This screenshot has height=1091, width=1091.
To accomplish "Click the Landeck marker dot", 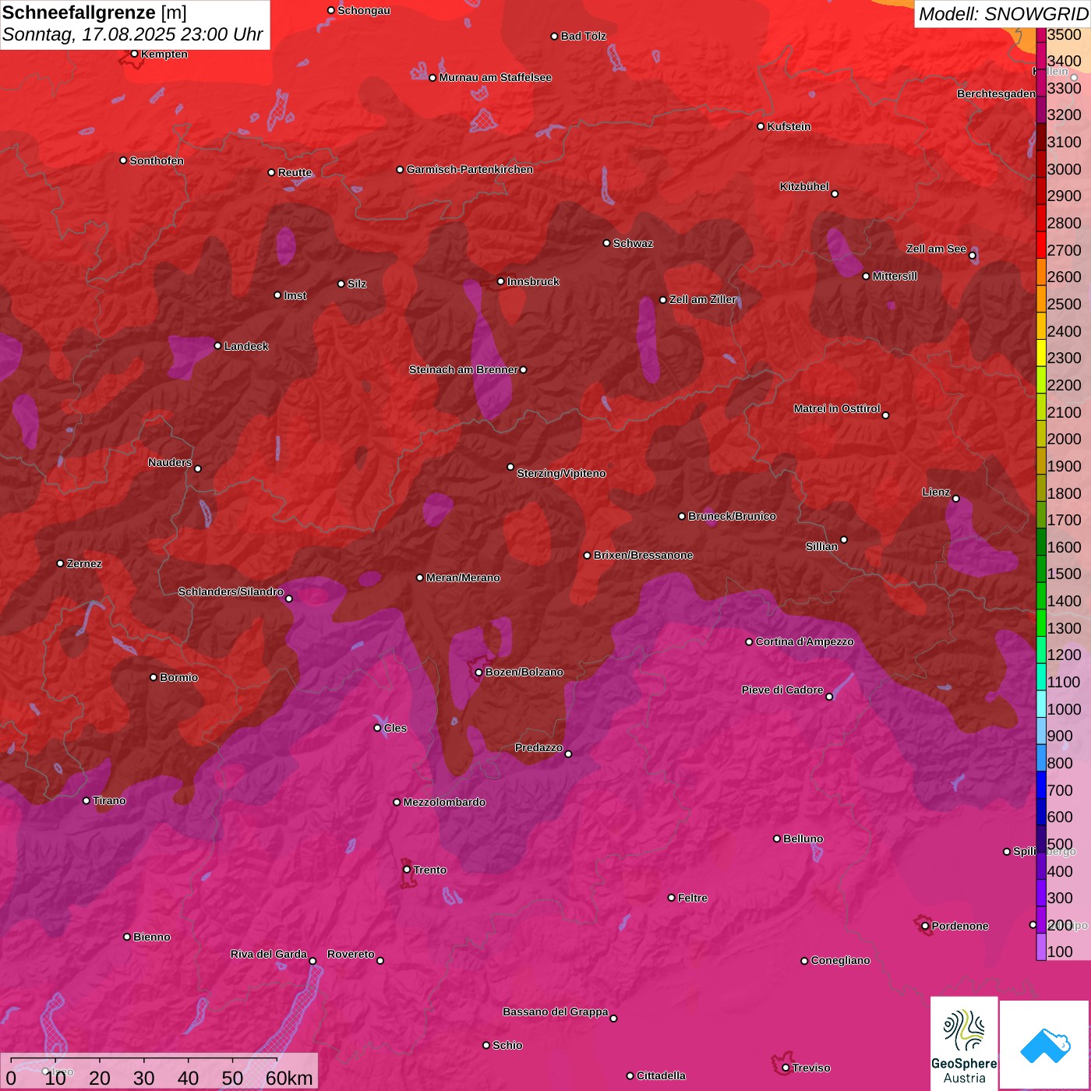I will coord(217,346).
